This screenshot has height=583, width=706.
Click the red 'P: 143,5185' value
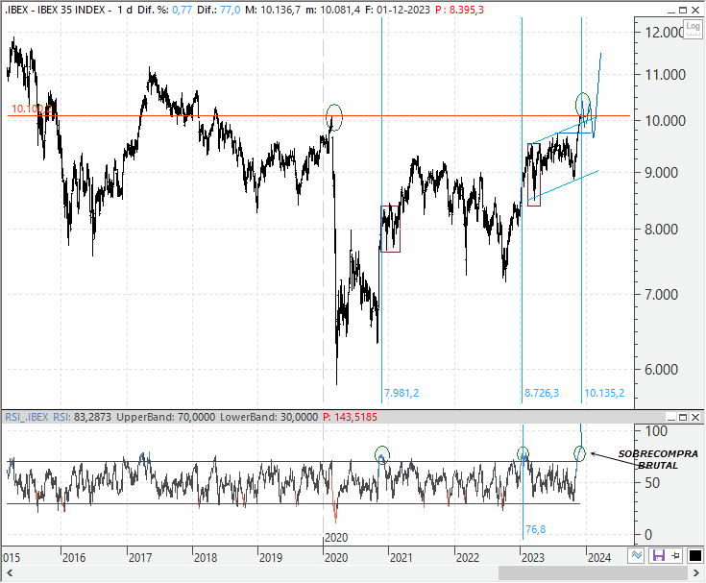click(350, 417)
